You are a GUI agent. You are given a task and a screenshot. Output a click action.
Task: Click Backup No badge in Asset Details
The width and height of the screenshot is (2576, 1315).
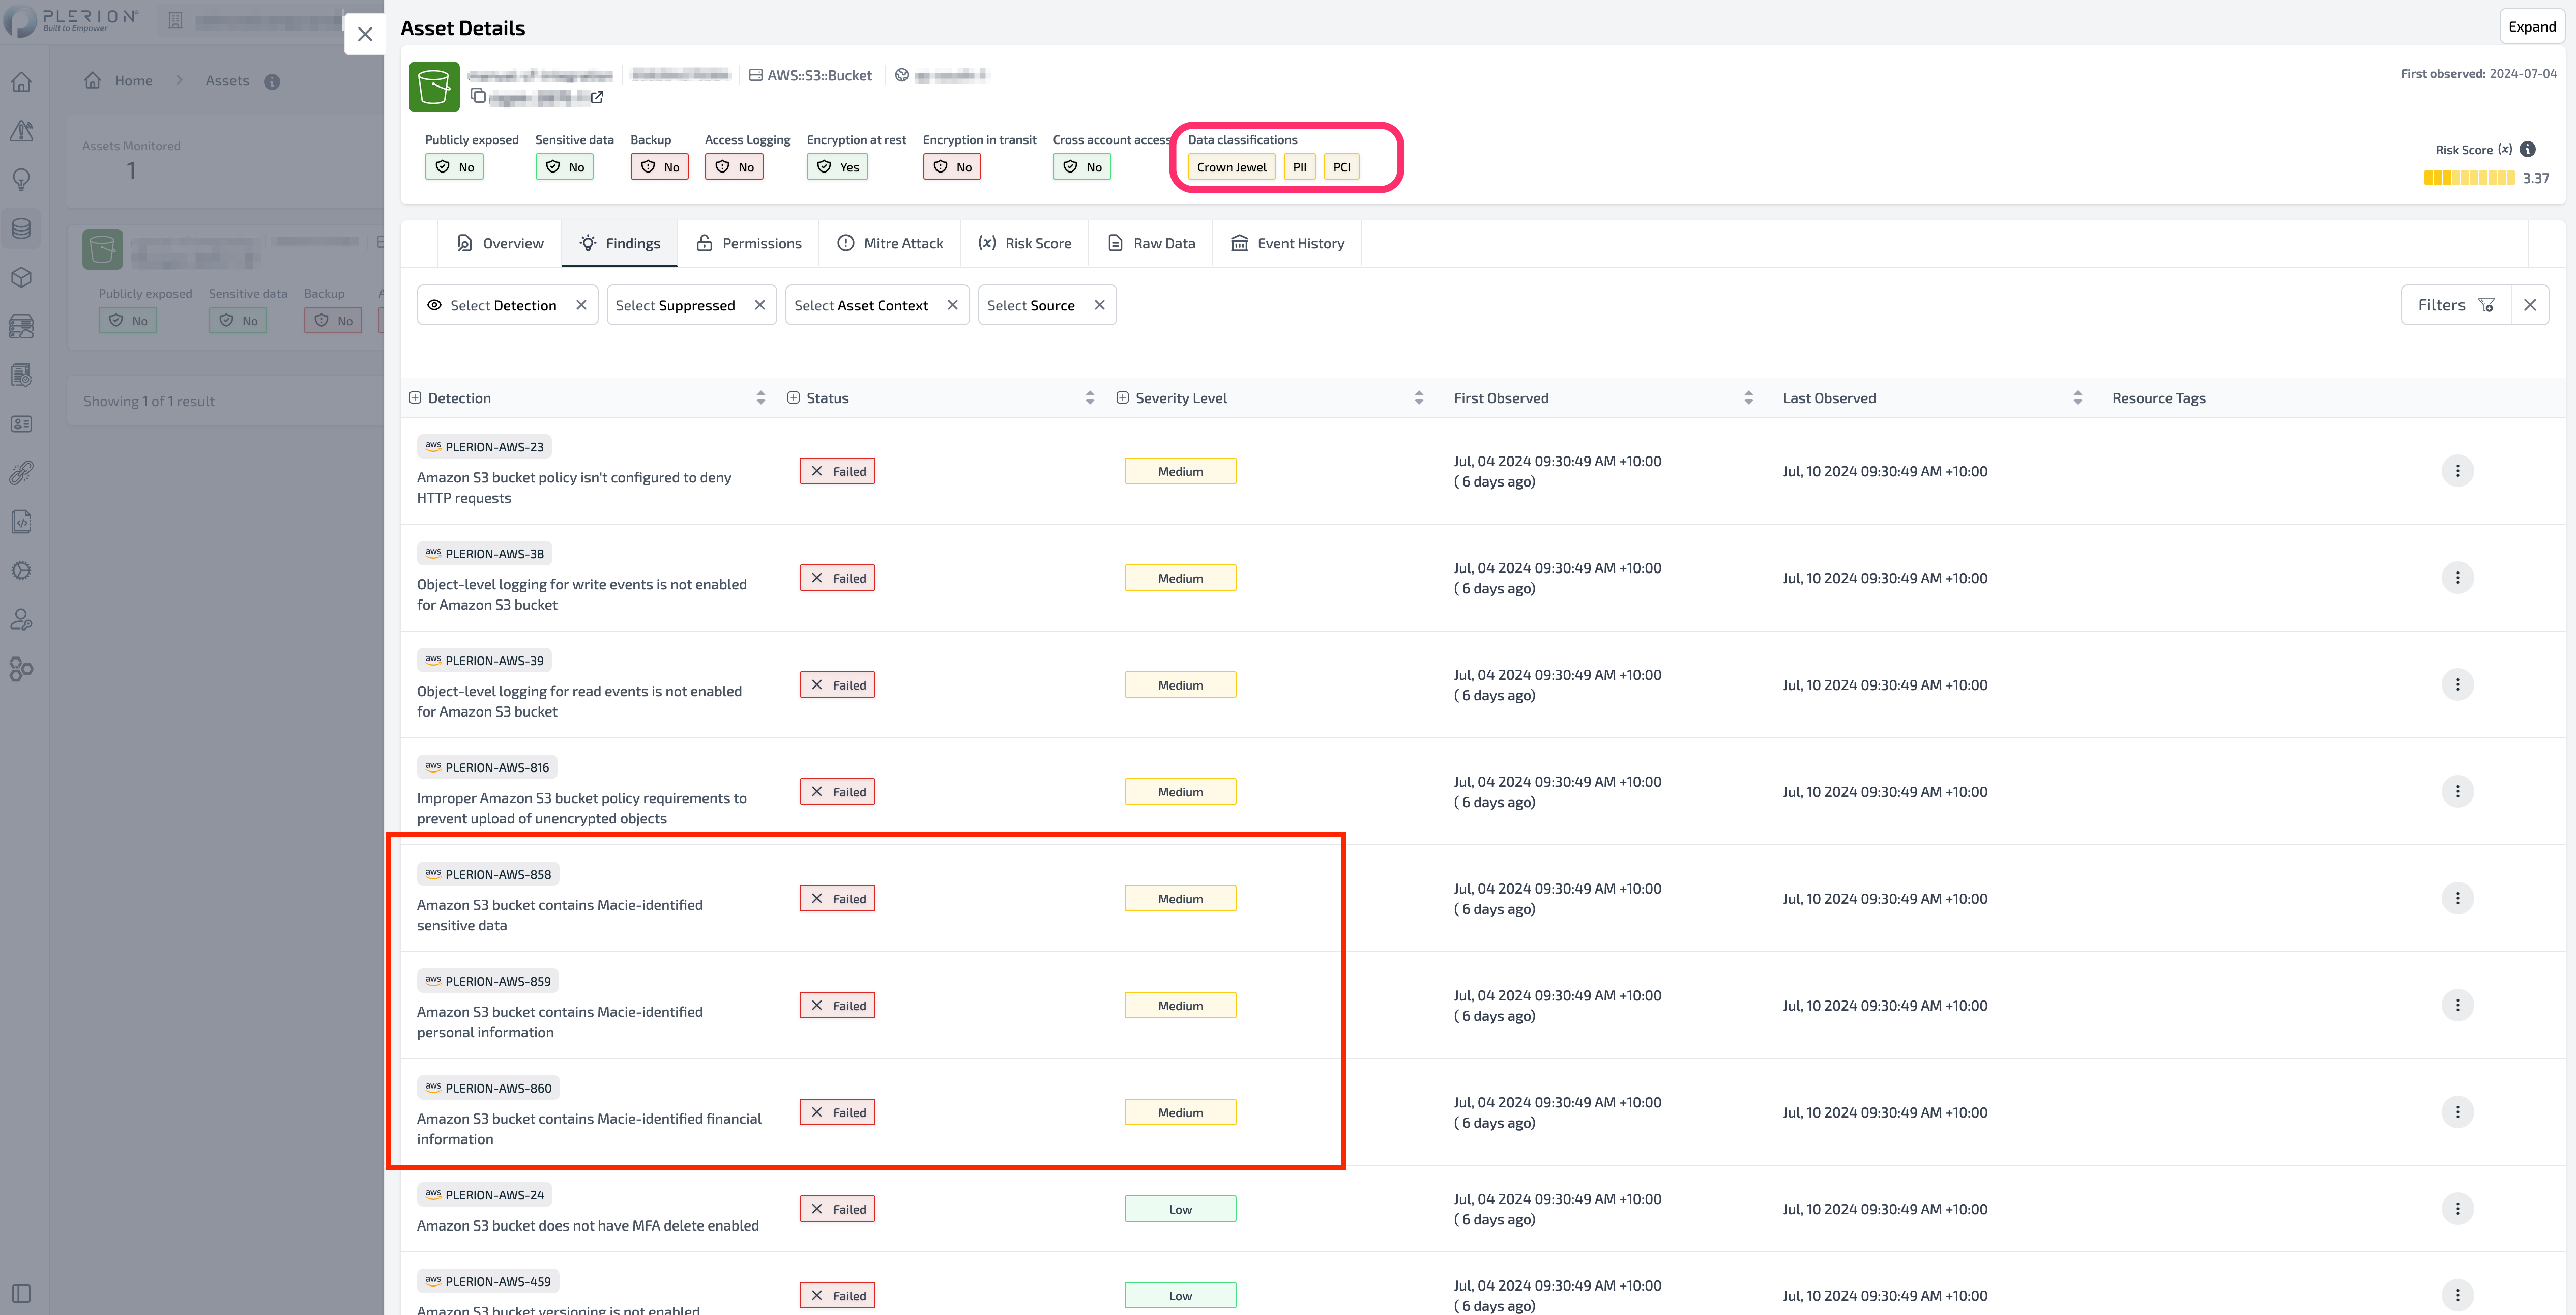(x=659, y=167)
